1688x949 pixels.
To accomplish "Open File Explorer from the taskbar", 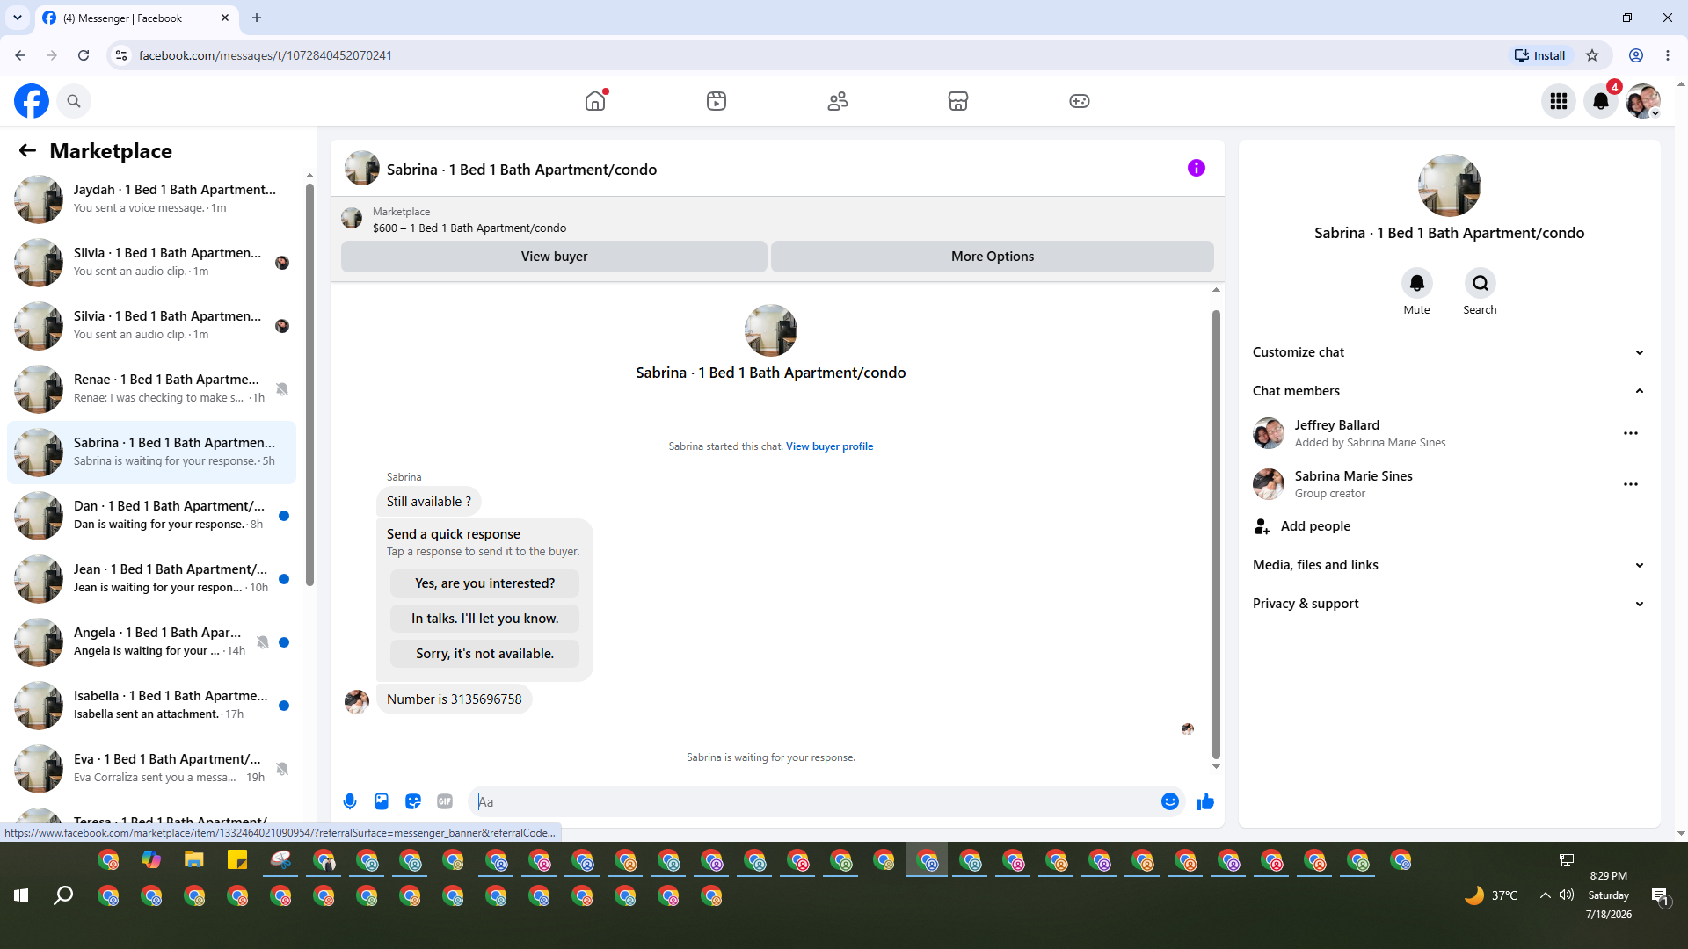I will pyautogui.click(x=194, y=860).
